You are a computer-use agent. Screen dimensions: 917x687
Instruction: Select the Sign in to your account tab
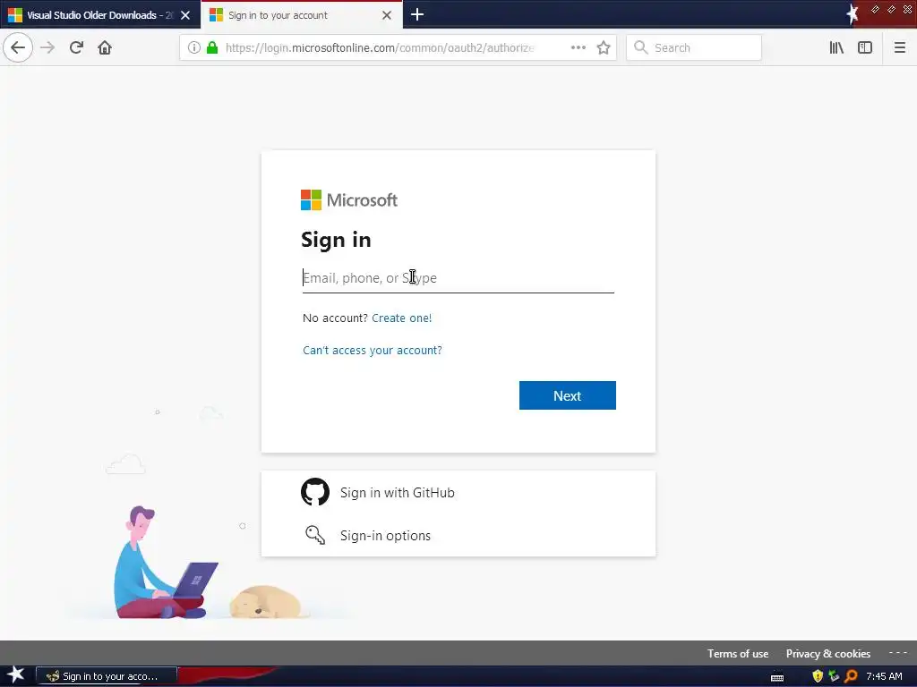301,15
